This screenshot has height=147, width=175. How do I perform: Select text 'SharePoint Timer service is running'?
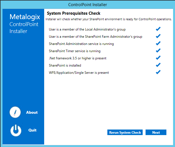coord(75,51)
